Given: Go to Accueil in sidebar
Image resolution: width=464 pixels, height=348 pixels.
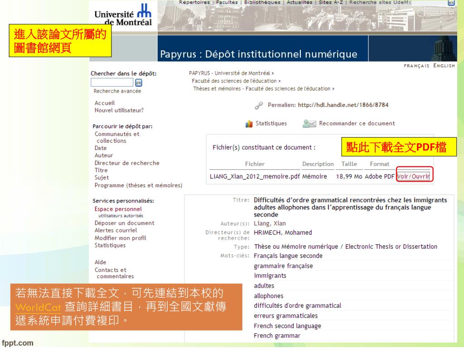Looking at the screenshot, I should click(x=105, y=103).
